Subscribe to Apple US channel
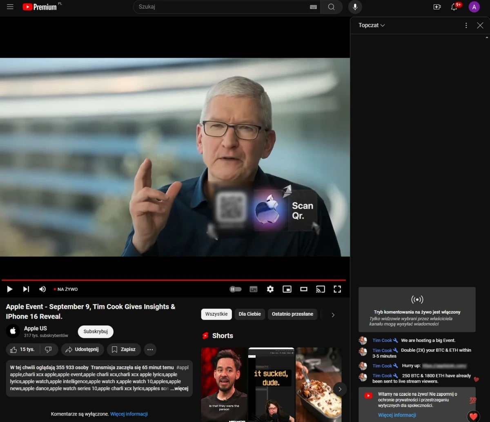Screen dimensions: 490x422 (x=95, y=331)
